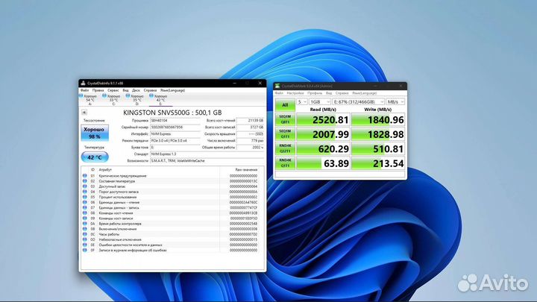Click the CrystalDiskMark bottom comment field
The height and width of the screenshot is (302, 537).
(x=340, y=174)
